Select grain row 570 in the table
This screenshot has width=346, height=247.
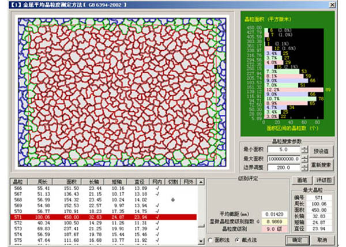(103, 211)
